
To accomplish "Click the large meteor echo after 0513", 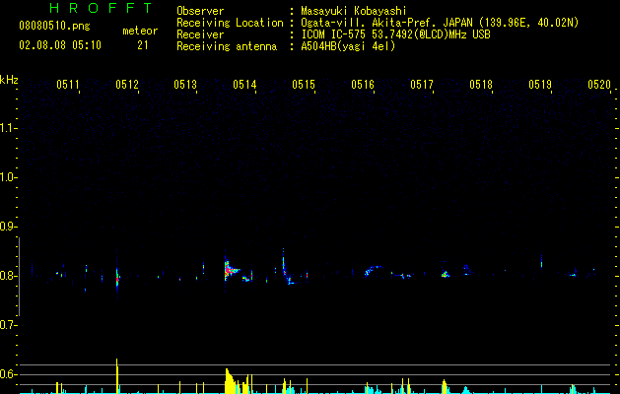I will click(231, 270).
